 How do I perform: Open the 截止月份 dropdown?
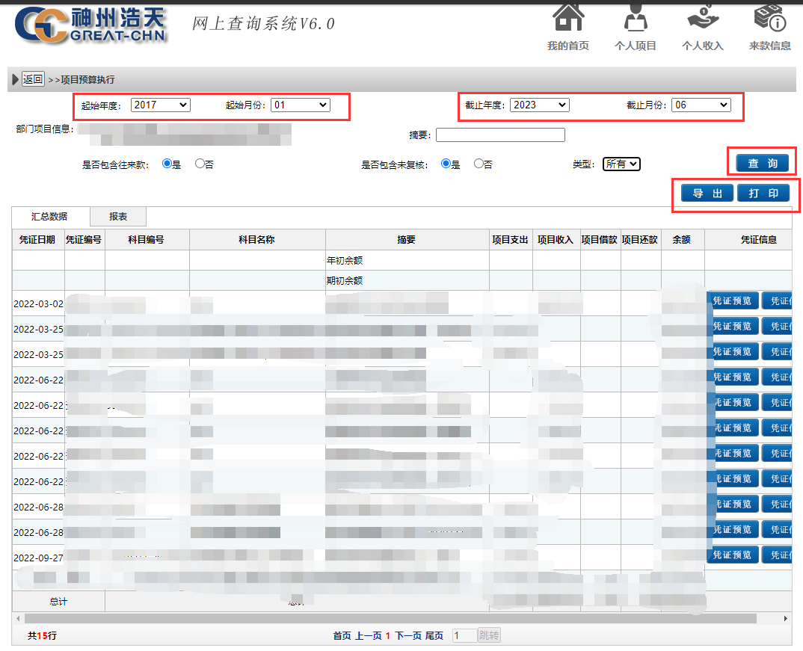[x=701, y=105]
